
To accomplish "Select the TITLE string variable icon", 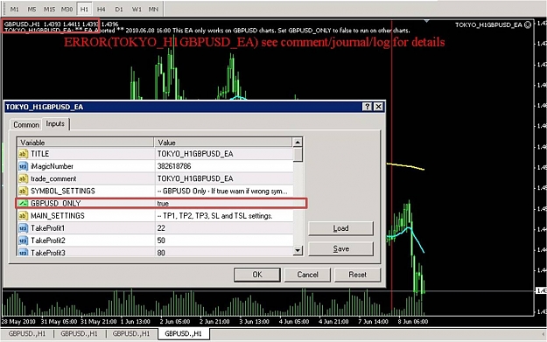I will (23, 154).
